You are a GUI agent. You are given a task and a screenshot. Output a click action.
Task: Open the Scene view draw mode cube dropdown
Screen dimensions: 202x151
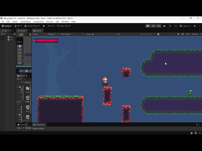(20, 42)
